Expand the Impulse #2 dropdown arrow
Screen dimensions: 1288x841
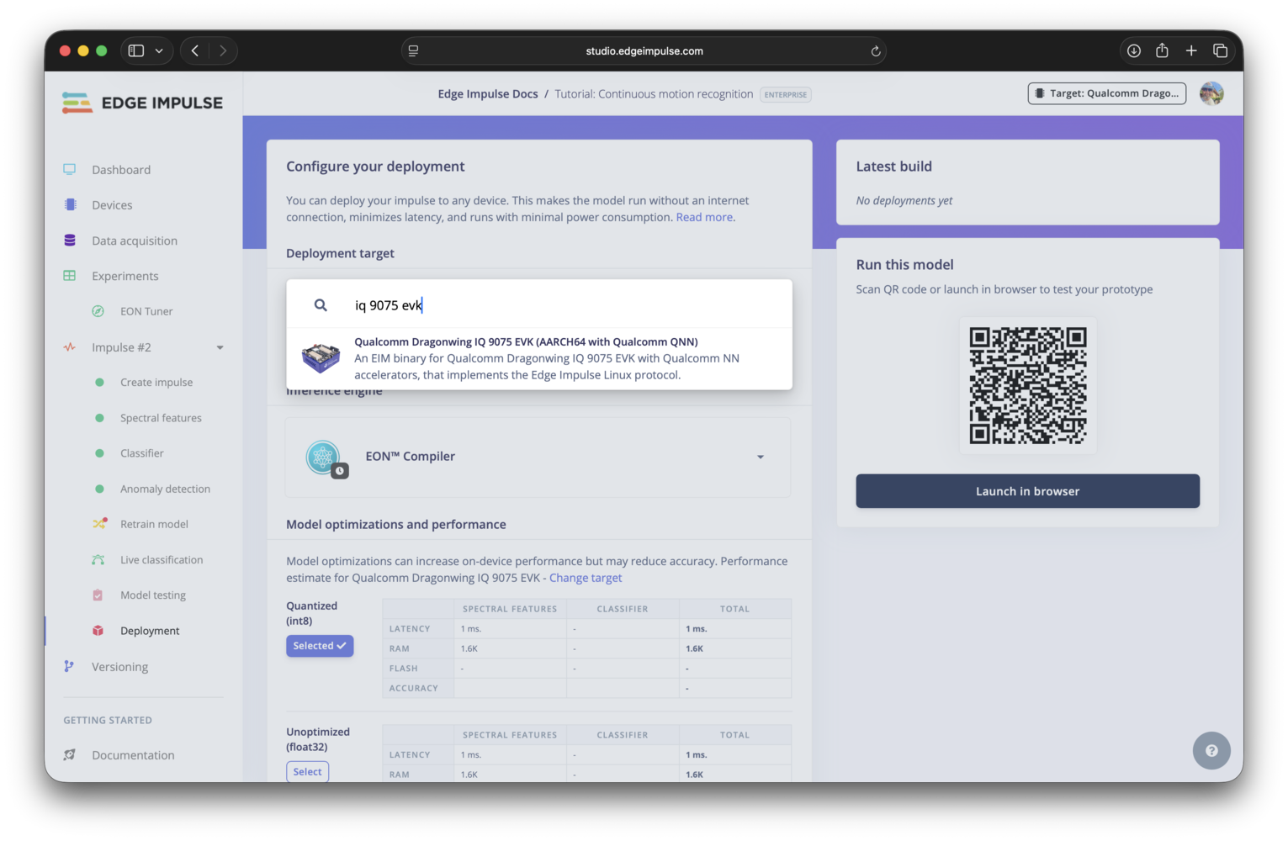[x=220, y=347]
